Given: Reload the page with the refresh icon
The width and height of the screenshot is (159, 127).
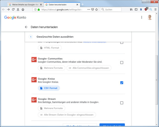Looking at the screenshot, I should click(13, 9).
